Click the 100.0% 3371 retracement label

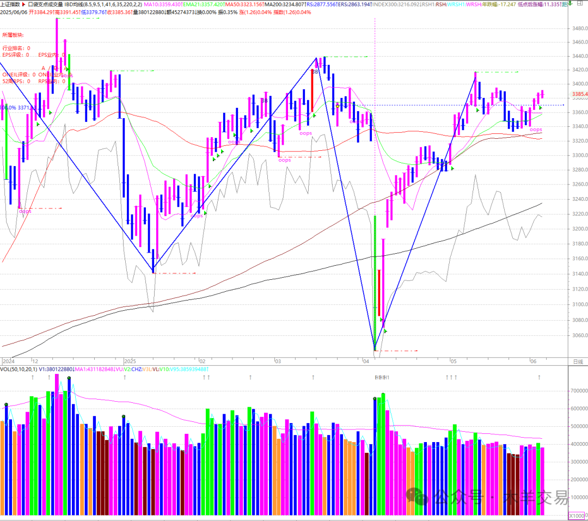[17, 108]
